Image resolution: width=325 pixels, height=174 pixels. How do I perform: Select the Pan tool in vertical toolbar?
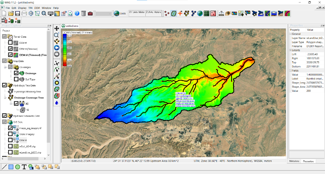tap(57, 29)
